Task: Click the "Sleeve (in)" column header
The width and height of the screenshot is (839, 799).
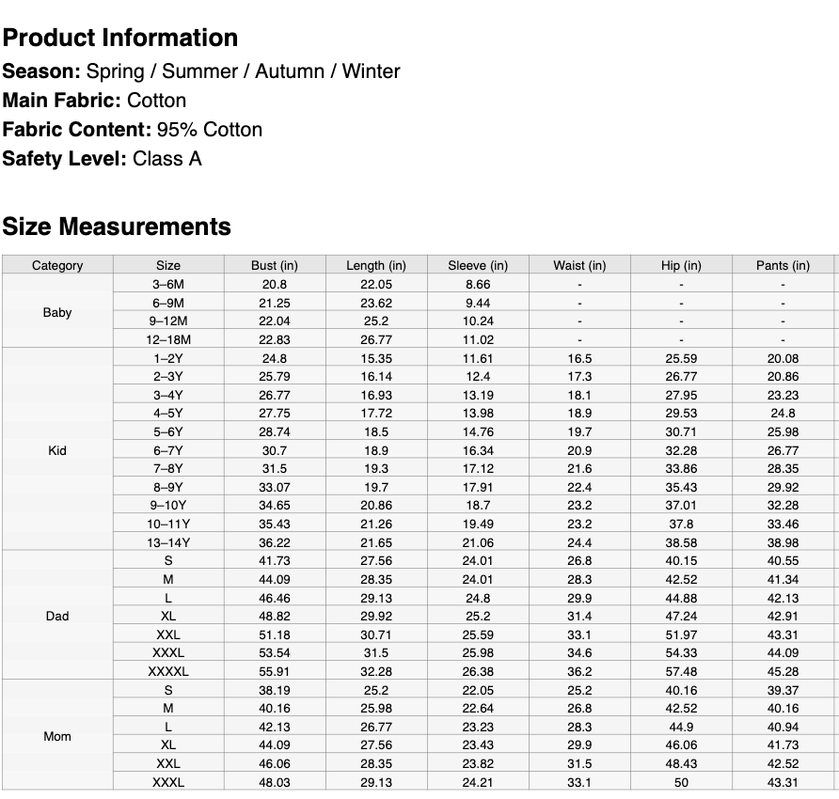Action: pyautogui.click(x=478, y=265)
